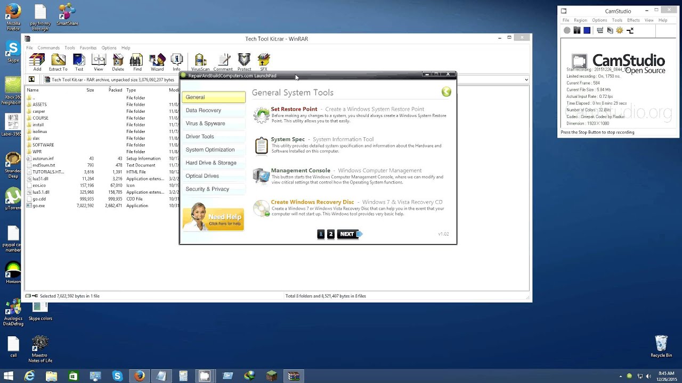Open CamStudio Region menu
This screenshot has width=682, height=383.
coord(580,20)
